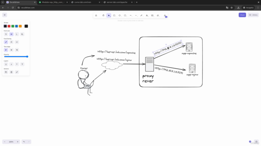The width and height of the screenshot is (261, 146).
Task: Set font size to Large
Action: coord(17,34)
